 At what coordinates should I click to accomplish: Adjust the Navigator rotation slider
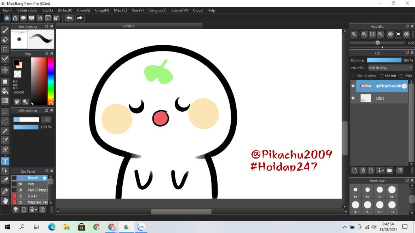pyautogui.click(x=377, y=43)
